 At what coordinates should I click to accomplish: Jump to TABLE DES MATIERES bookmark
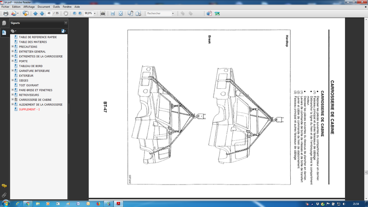point(33,42)
